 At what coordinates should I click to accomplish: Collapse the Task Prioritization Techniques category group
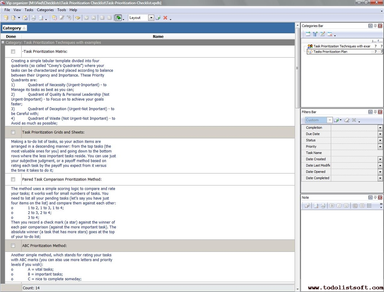pos(3,43)
